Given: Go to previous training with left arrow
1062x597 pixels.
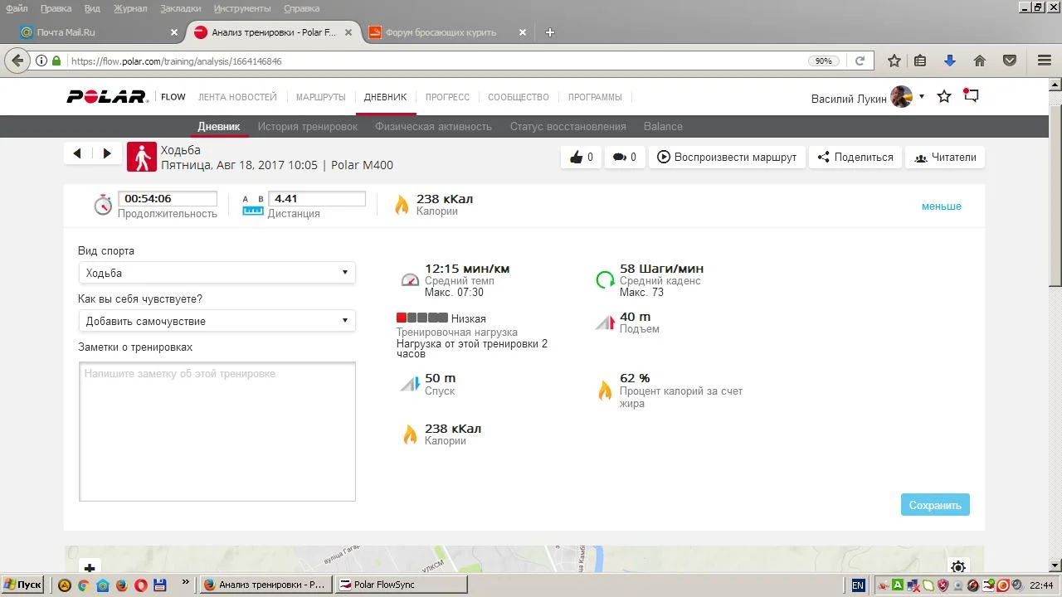Looking at the screenshot, I should [x=78, y=153].
